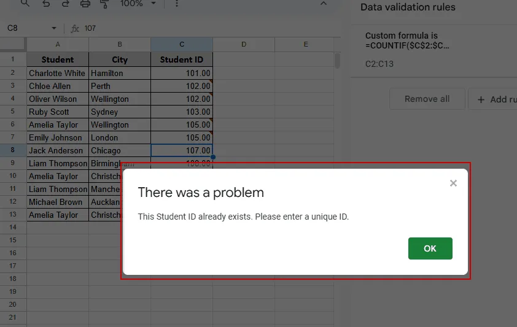Select cell London
Image resolution: width=517 pixels, height=327 pixels.
point(120,137)
